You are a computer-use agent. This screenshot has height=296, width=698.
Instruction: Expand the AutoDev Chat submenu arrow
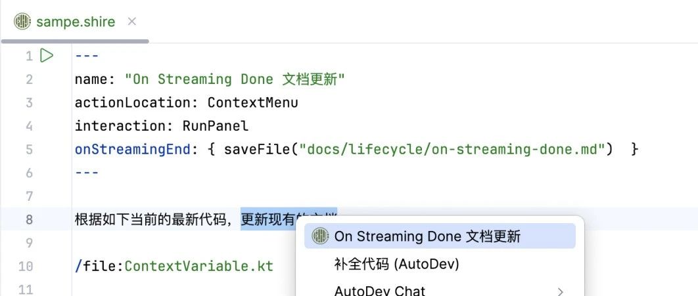click(560, 291)
